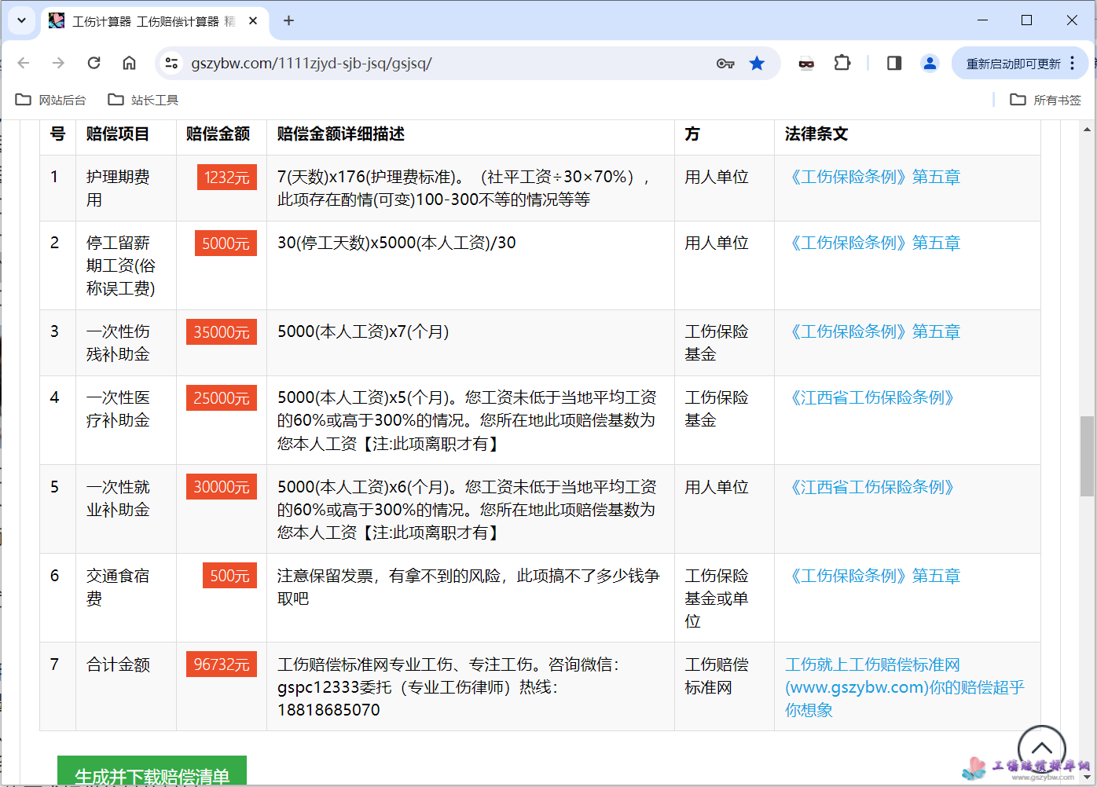Reload the current page

click(94, 63)
